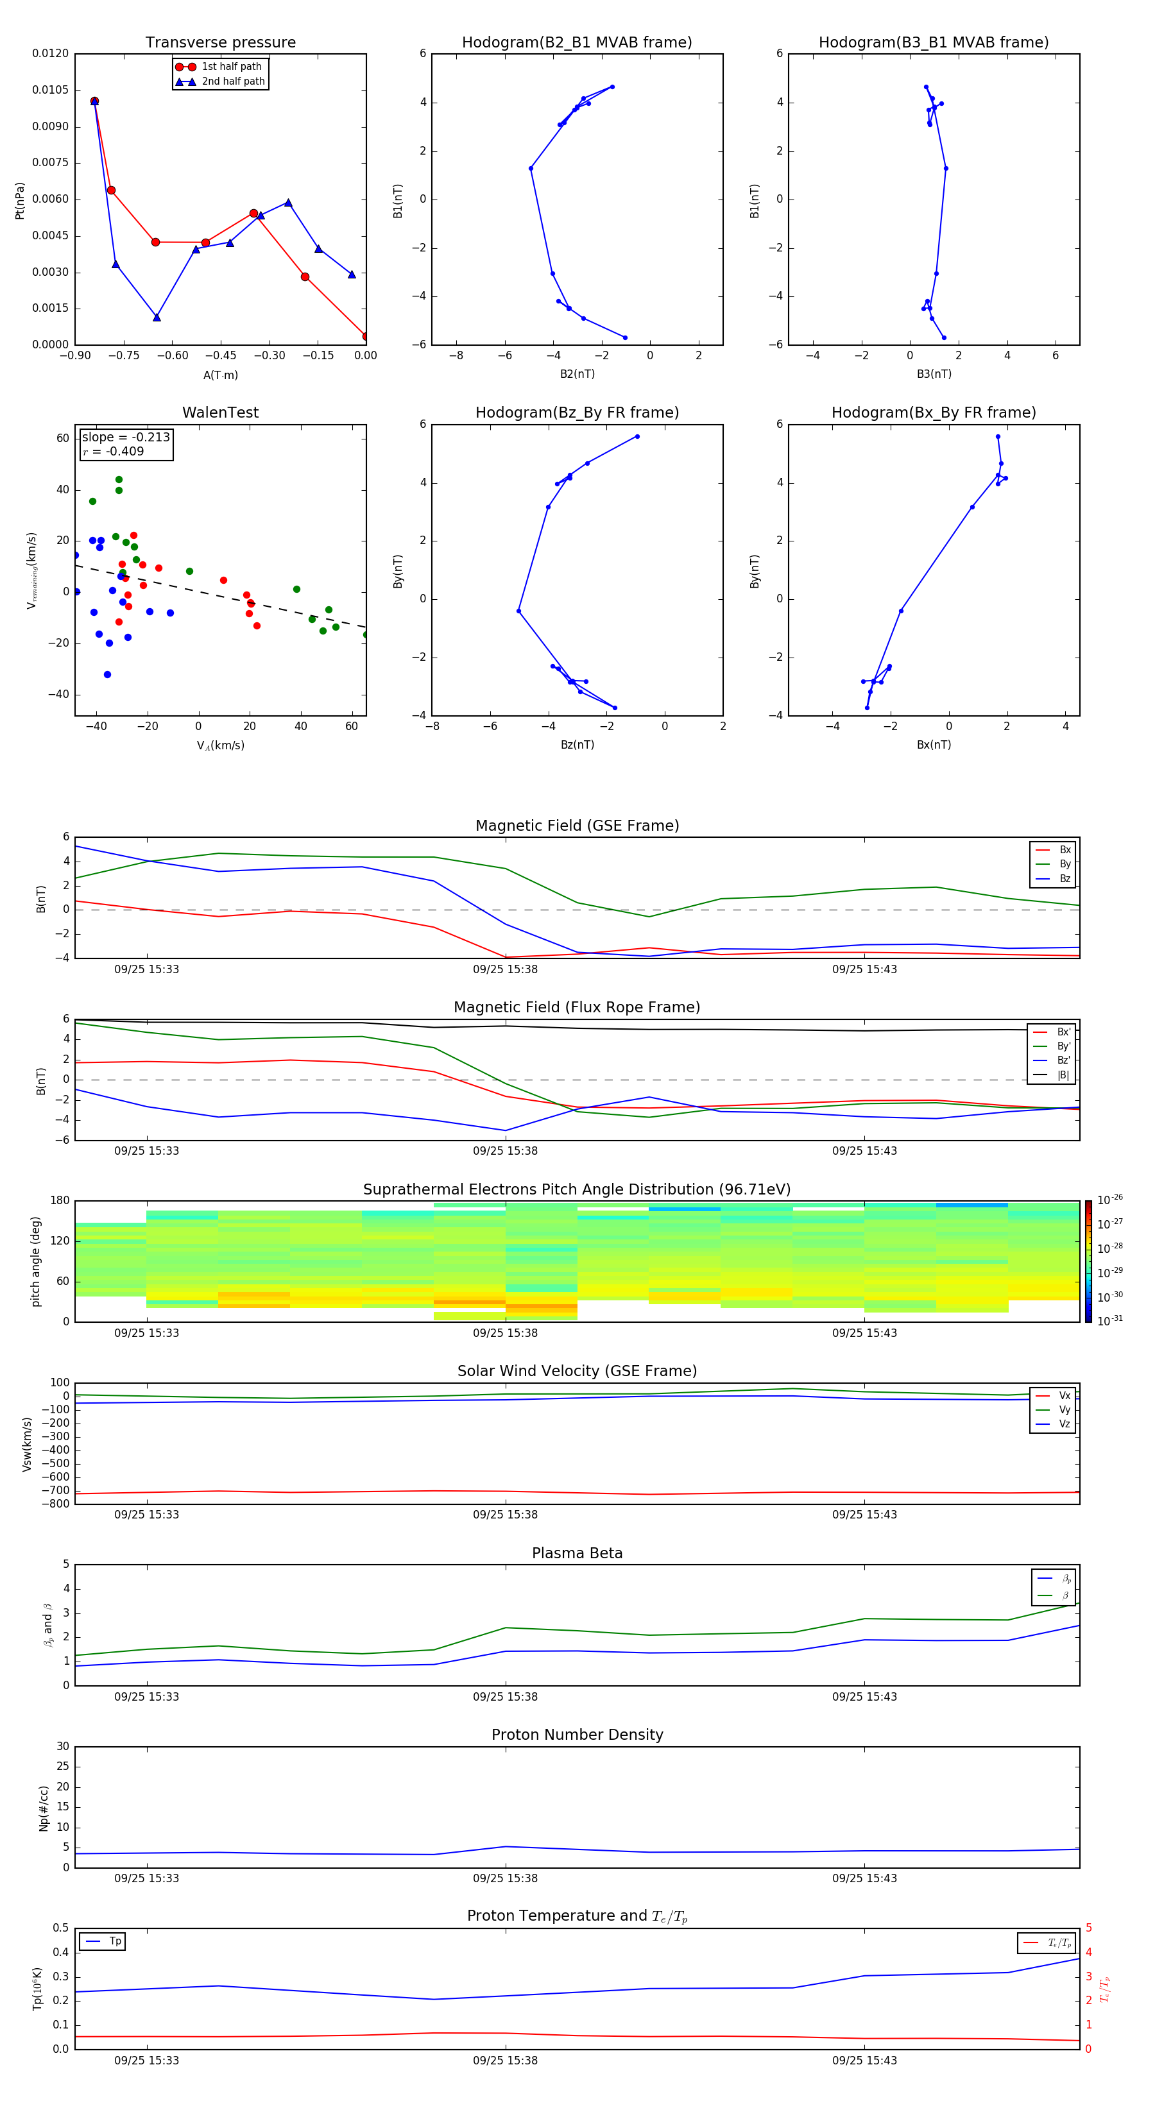Click the pitch angle spectrogram heatmap
Screen dimensions: 1155x2117
pyautogui.click(x=577, y=1261)
